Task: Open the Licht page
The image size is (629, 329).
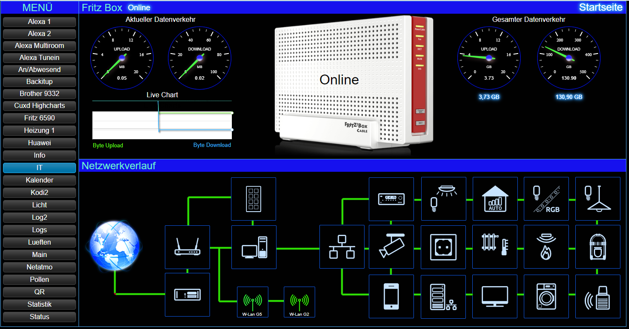Action: click(40, 205)
